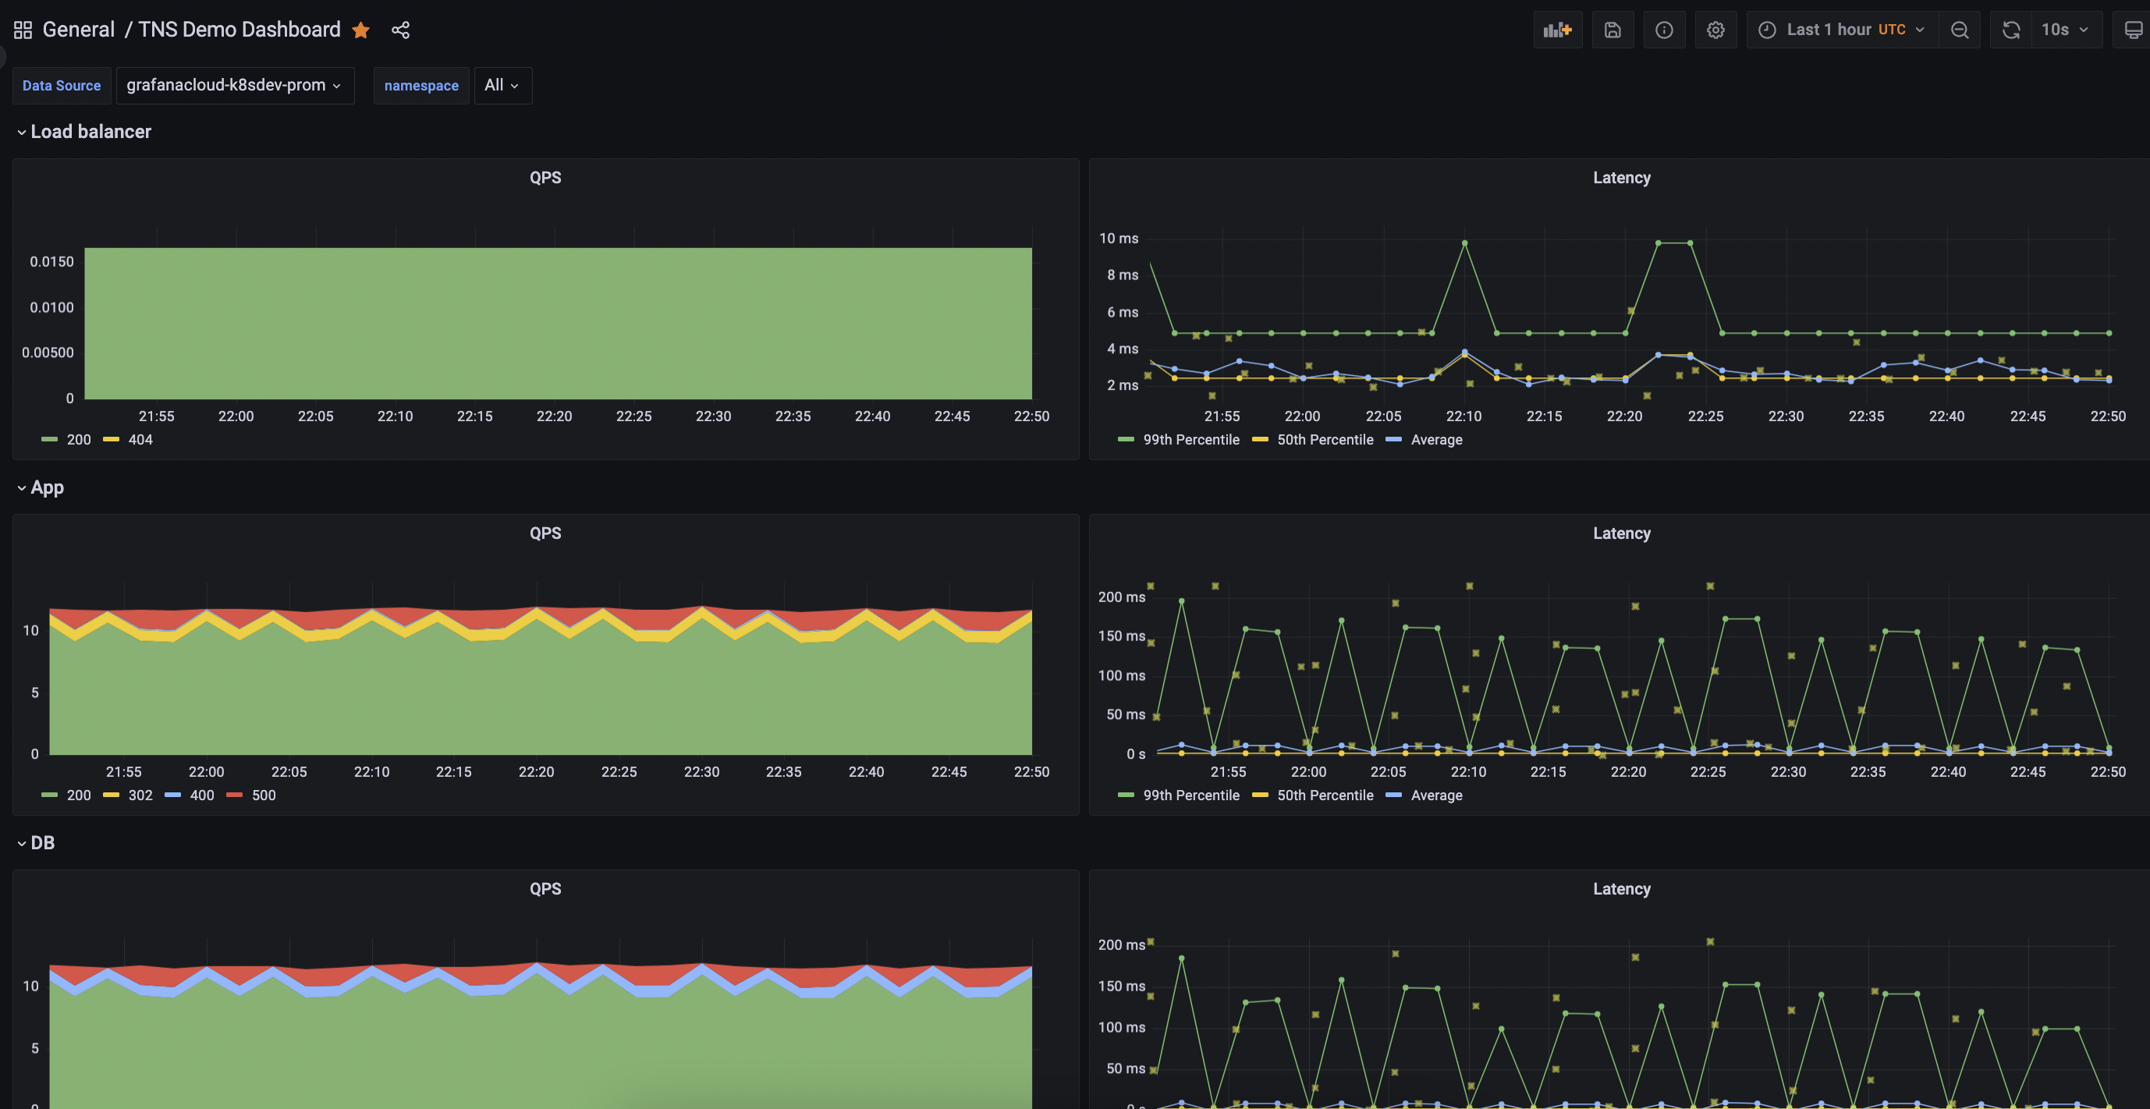Cycle the TV view mode
The width and height of the screenshot is (2150, 1109).
coord(2133,30)
